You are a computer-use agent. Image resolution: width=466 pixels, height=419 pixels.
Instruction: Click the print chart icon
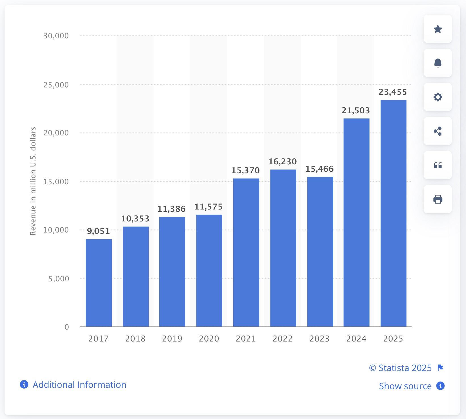438,199
